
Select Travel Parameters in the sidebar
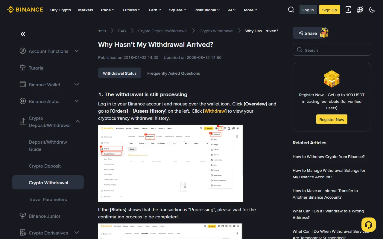tap(48, 199)
